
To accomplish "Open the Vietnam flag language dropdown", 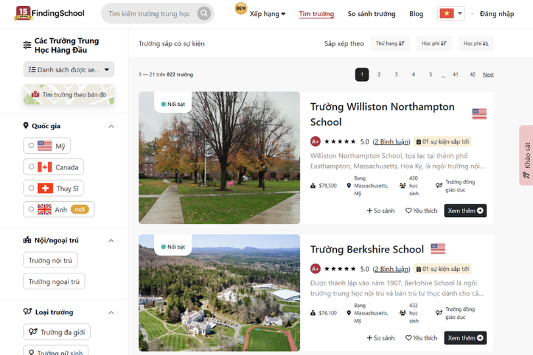I will (x=451, y=13).
